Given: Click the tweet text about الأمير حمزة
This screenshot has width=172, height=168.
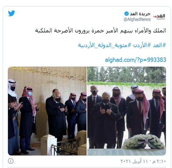Looking at the screenshot, I should [x=100, y=31].
